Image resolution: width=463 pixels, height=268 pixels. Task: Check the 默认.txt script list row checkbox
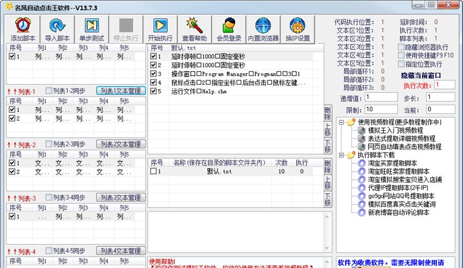(x=153, y=171)
